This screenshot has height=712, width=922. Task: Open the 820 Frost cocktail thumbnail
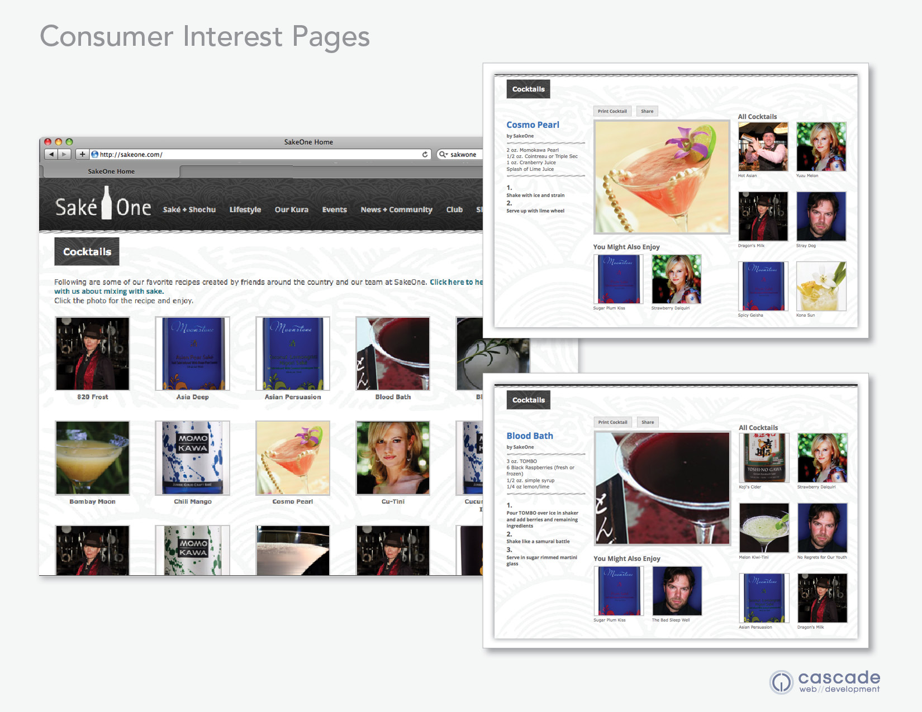coord(92,353)
